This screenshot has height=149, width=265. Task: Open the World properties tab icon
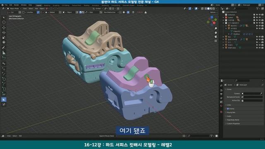coord(221,106)
